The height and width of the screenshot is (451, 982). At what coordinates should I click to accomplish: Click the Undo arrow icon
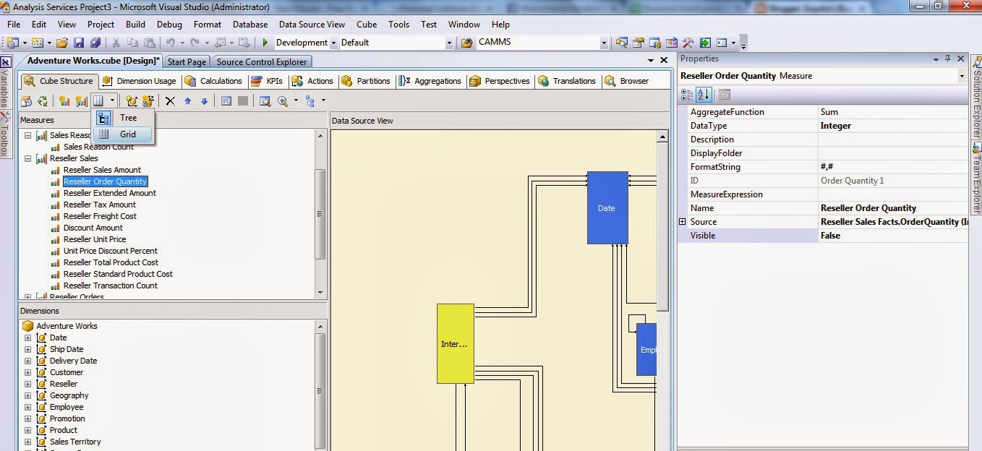click(171, 43)
